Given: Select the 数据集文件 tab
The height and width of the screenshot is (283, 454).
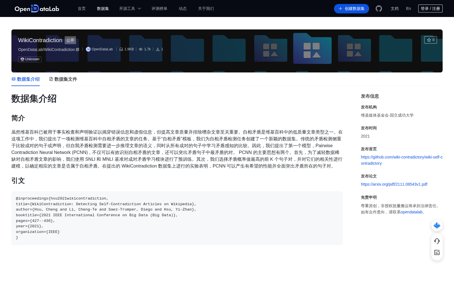Looking at the screenshot, I should (63, 79).
